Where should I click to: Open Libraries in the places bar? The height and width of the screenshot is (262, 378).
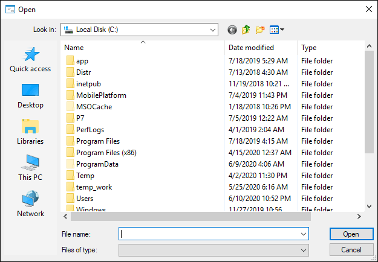pyautogui.click(x=30, y=132)
